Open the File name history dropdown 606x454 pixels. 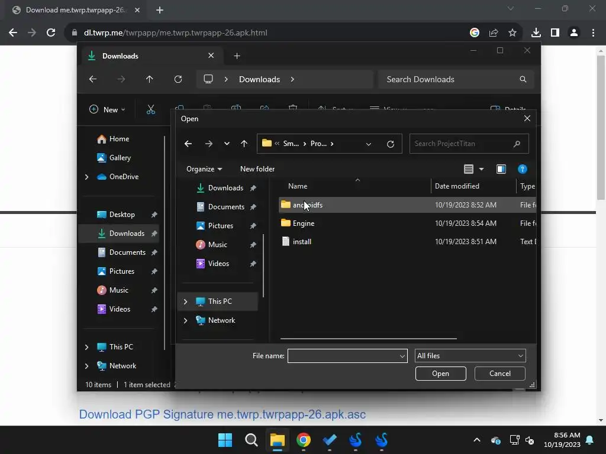click(402, 356)
